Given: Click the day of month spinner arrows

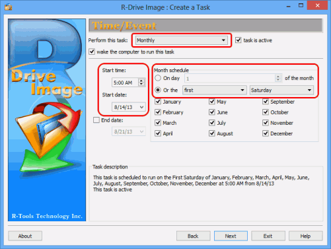Looking at the screenshot, I should pos(278,78).
